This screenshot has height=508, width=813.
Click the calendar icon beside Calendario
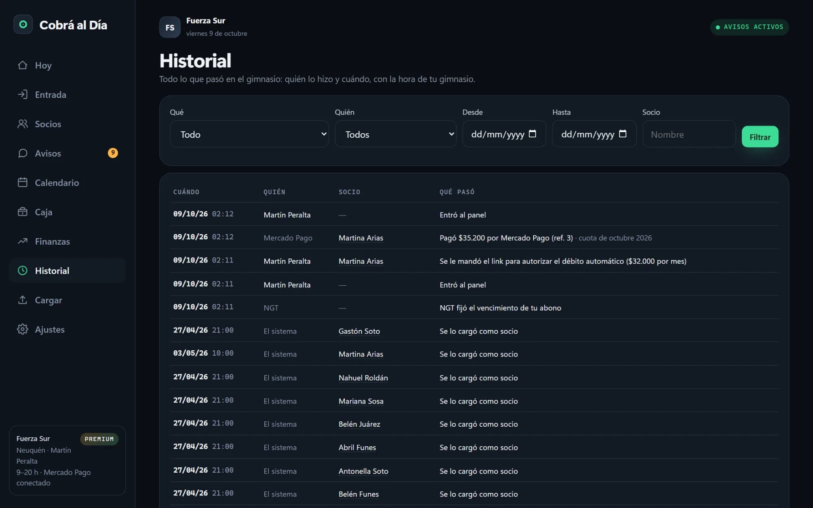pyautogui.click(x=23, y=182)
